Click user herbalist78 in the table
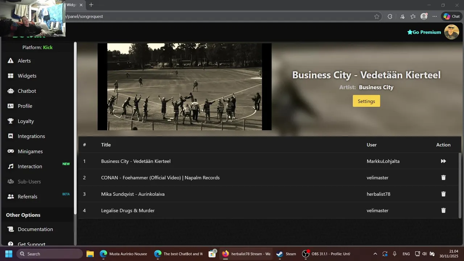 (378, 194)
